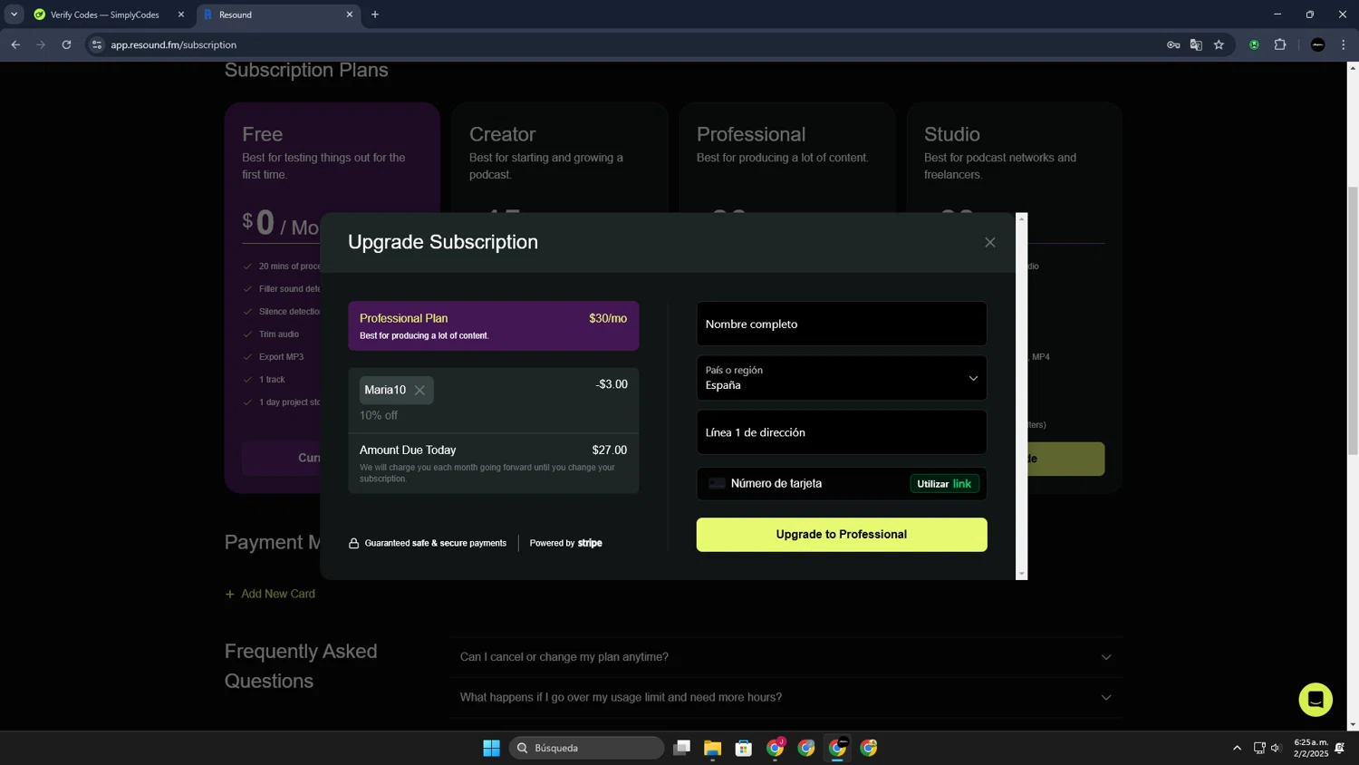This screenshot has height=765, width=1359.
Task: Expand the cancel or change plan question
Action: [786, 657]
